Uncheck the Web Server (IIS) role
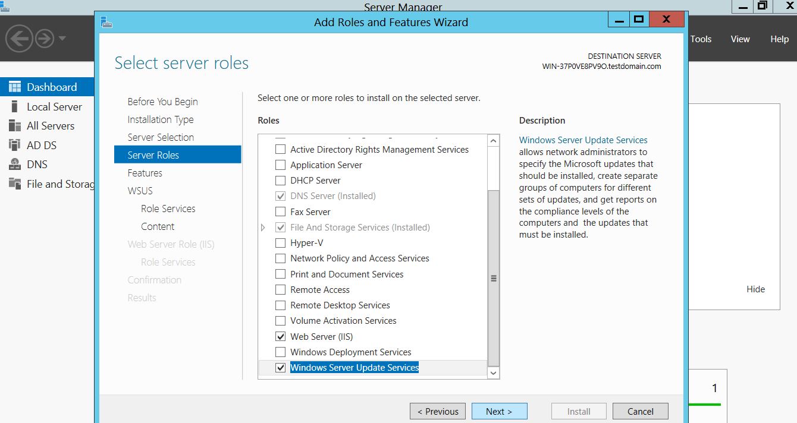Screen dimensions: 797x423 point(281,337)
